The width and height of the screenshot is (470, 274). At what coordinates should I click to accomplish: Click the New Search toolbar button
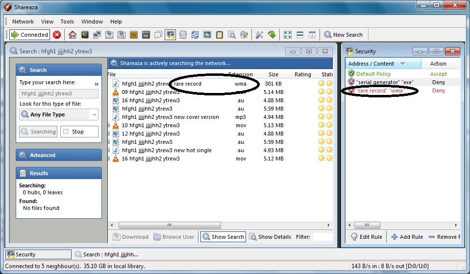pos(343,35)
